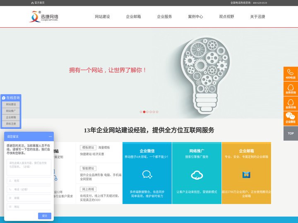Open the 企业微信 service card title
This screenshot has height=223, width=298.
point(147,151)
